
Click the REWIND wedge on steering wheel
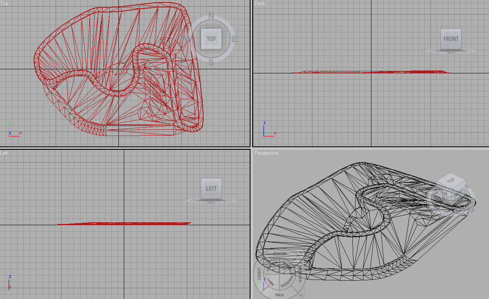300,274
